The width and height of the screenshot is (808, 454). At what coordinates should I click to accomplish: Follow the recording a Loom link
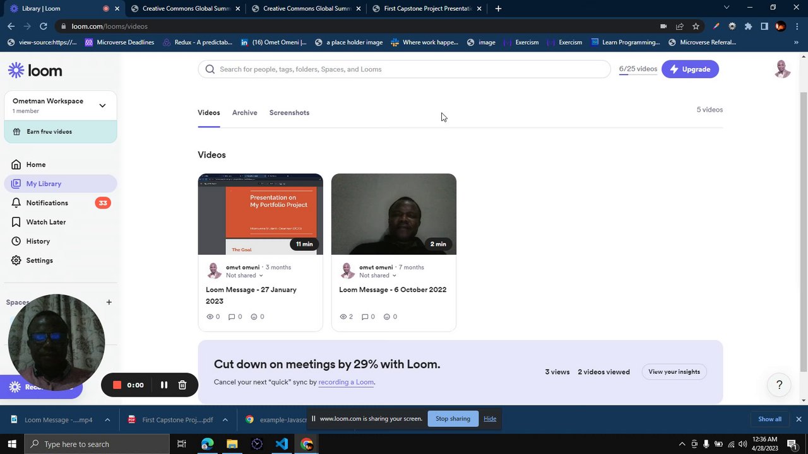coord(346,382)
